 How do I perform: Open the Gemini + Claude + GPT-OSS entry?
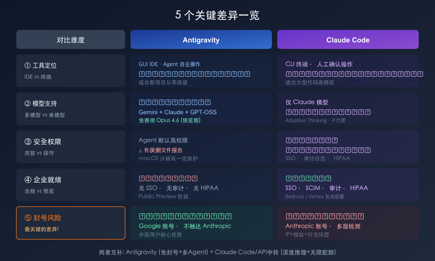point(178,112)
